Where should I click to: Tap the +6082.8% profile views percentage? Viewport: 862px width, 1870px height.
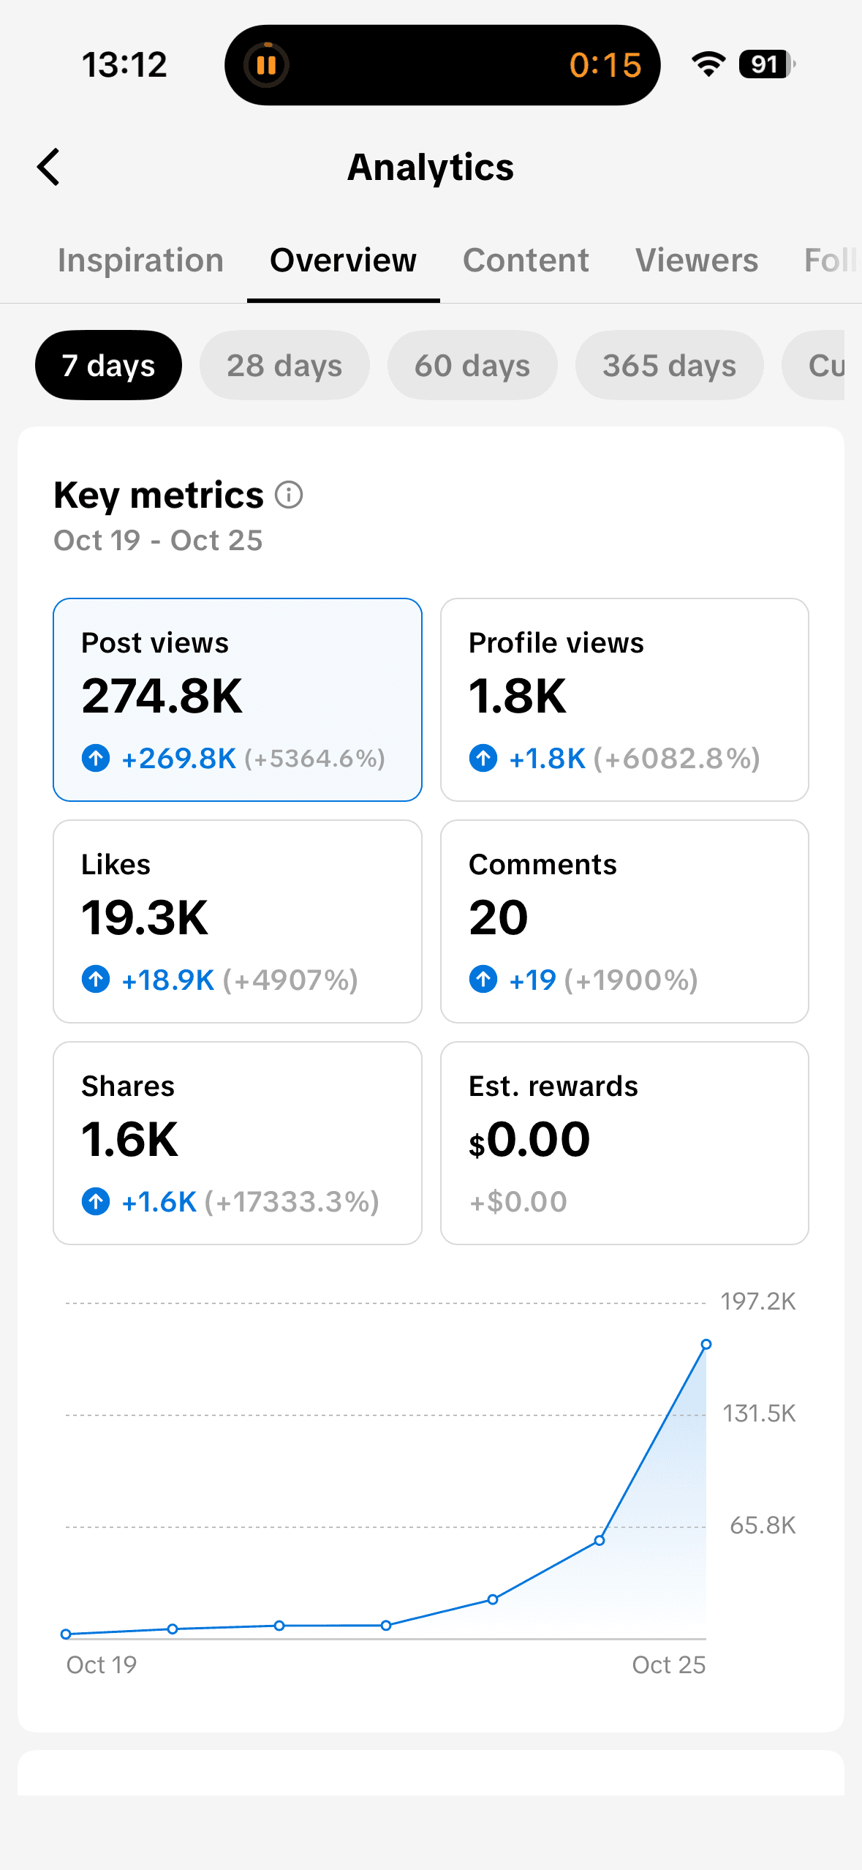pos(677,759)
